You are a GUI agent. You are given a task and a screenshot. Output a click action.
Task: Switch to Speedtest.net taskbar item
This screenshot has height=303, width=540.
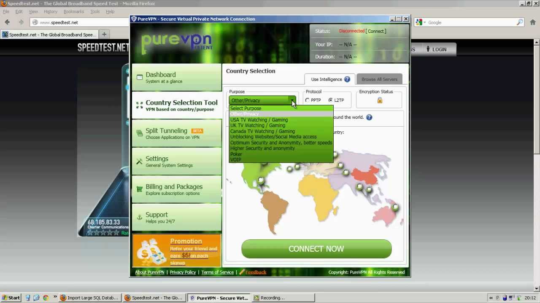pyautogui.click(x=154, y=298)
